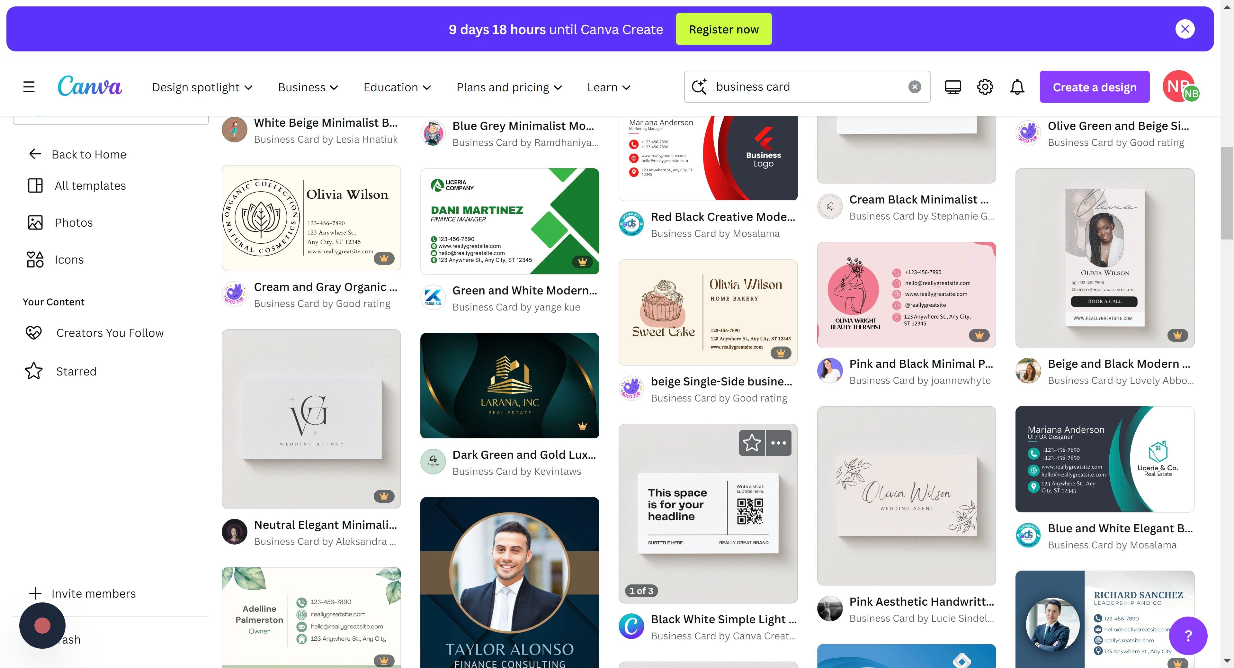Expand the Design spotlight dropdown
Screen dimensions: 1234x668
pos(202,87)
